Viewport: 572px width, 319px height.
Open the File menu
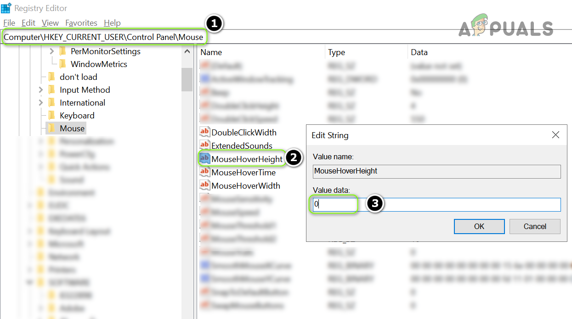point(9,23)
